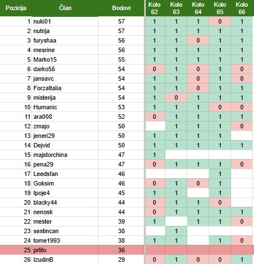Screen dimensions: 254x264
Task: Select the Kolo 65 column header
Action: (220, 8)
